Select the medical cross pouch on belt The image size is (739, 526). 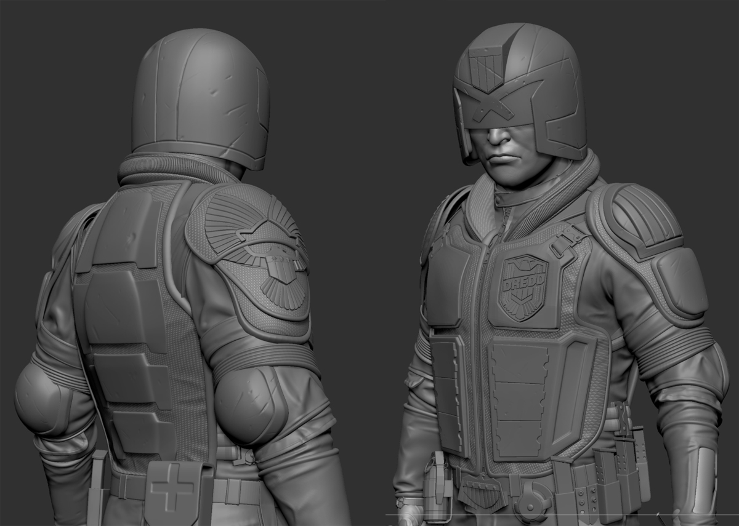[x=179, y=493]
